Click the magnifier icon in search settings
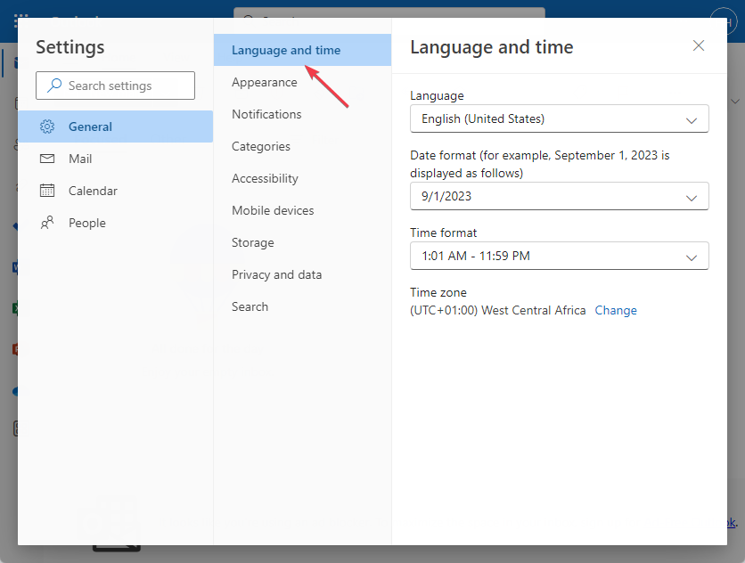 [x=54, y=86]
